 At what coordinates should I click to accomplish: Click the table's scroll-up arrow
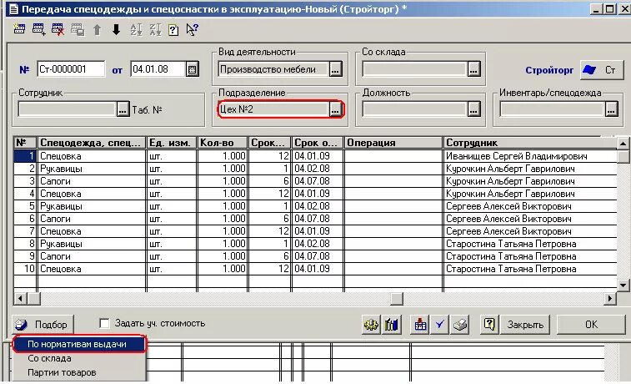point(623,143)
